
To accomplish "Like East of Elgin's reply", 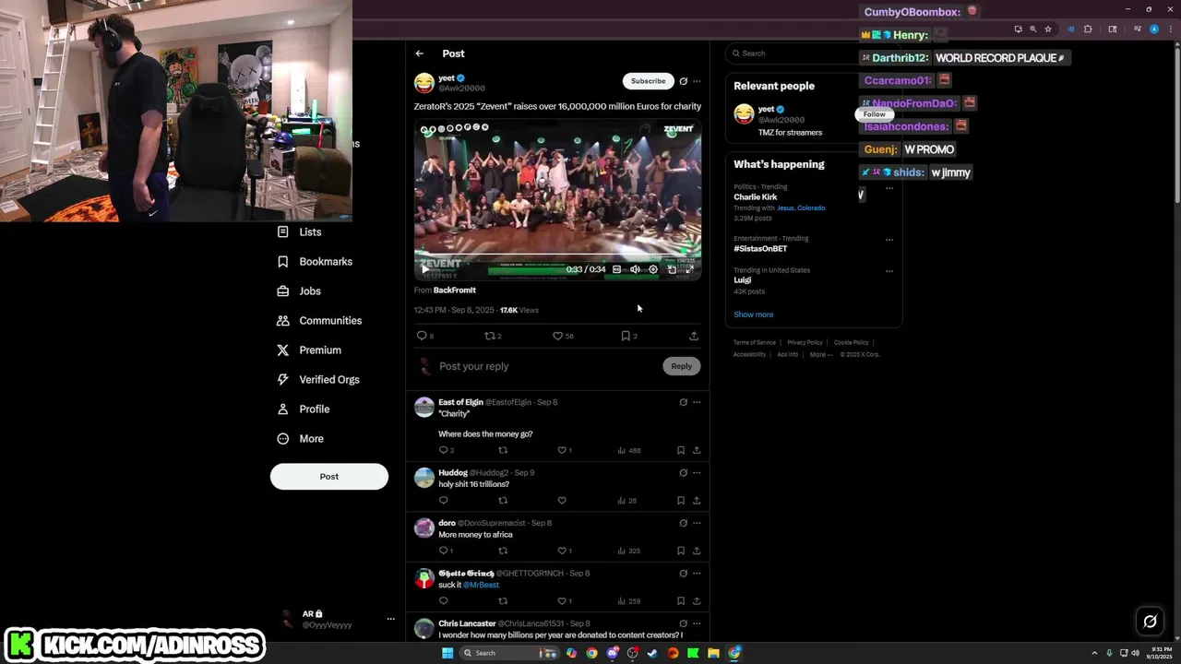I will pos(564,450).
